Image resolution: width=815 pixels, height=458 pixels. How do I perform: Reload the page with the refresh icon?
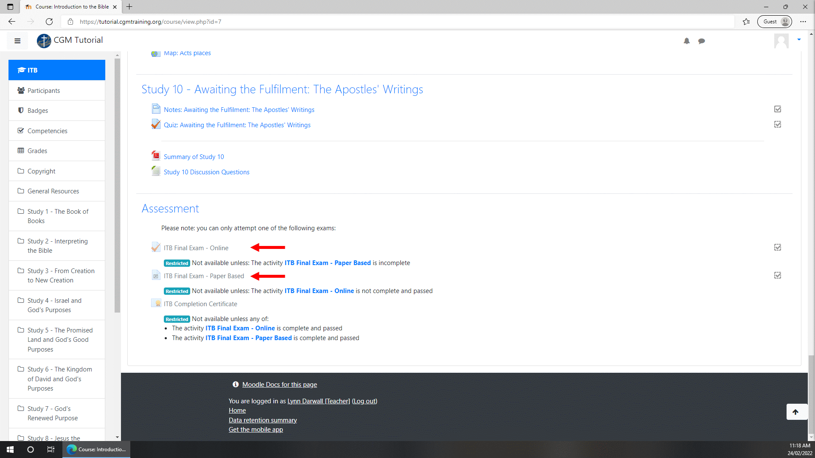[49, 22]
